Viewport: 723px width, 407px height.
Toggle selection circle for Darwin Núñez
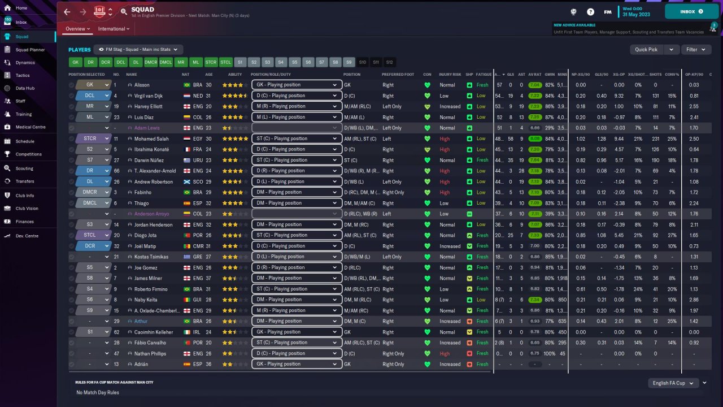tap(71, 160)
